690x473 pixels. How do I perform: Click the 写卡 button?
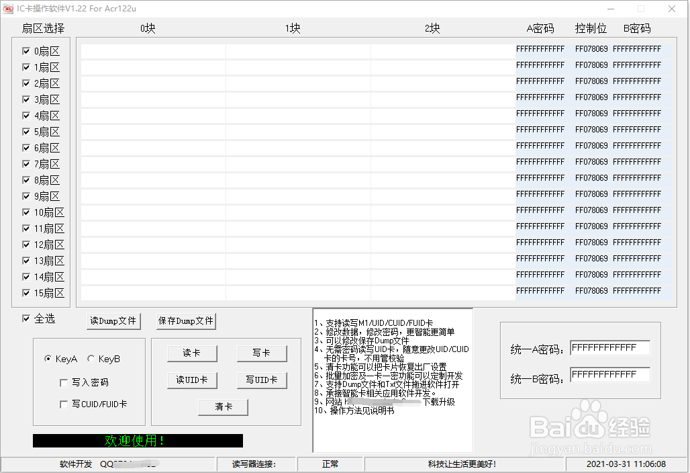coord(262,353)
